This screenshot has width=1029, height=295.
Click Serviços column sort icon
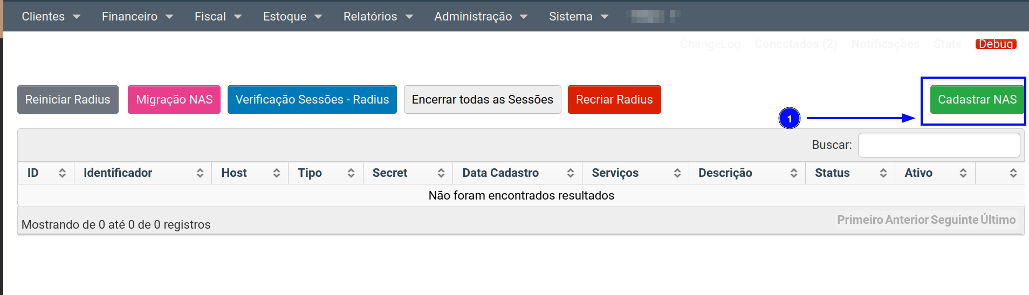[677, 173]
